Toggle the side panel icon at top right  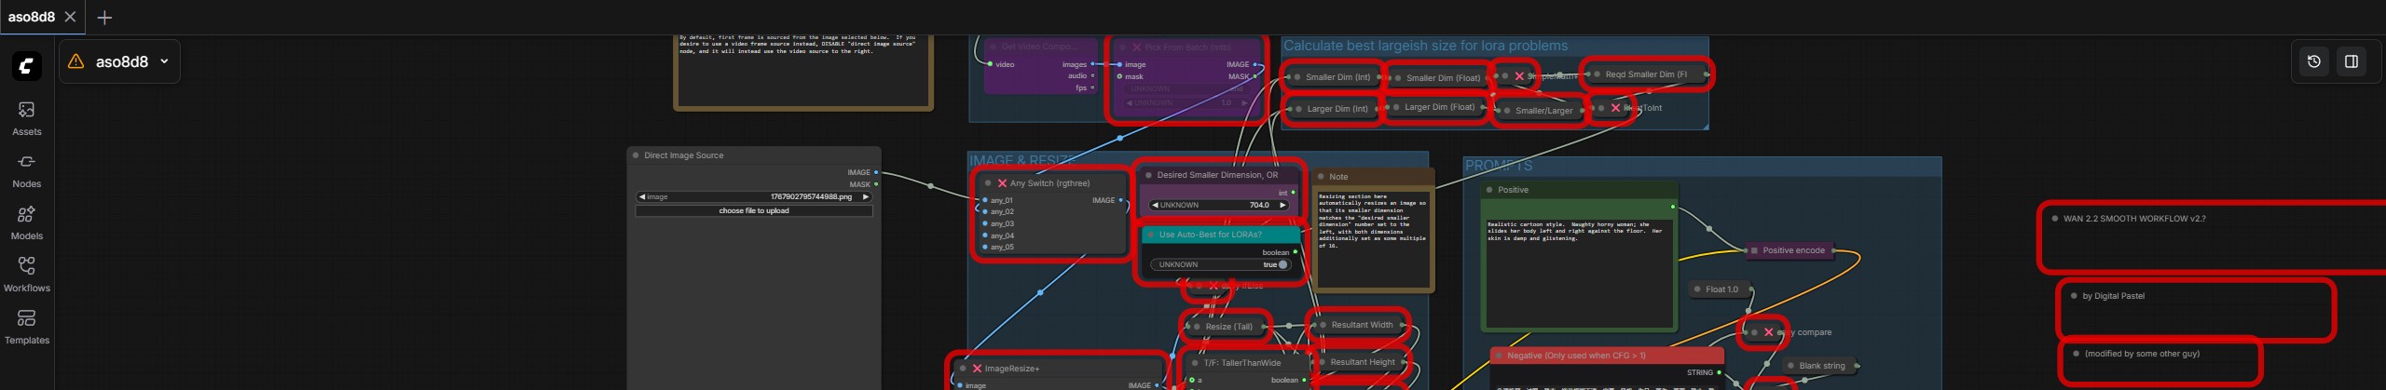(x=2352, y=61)
